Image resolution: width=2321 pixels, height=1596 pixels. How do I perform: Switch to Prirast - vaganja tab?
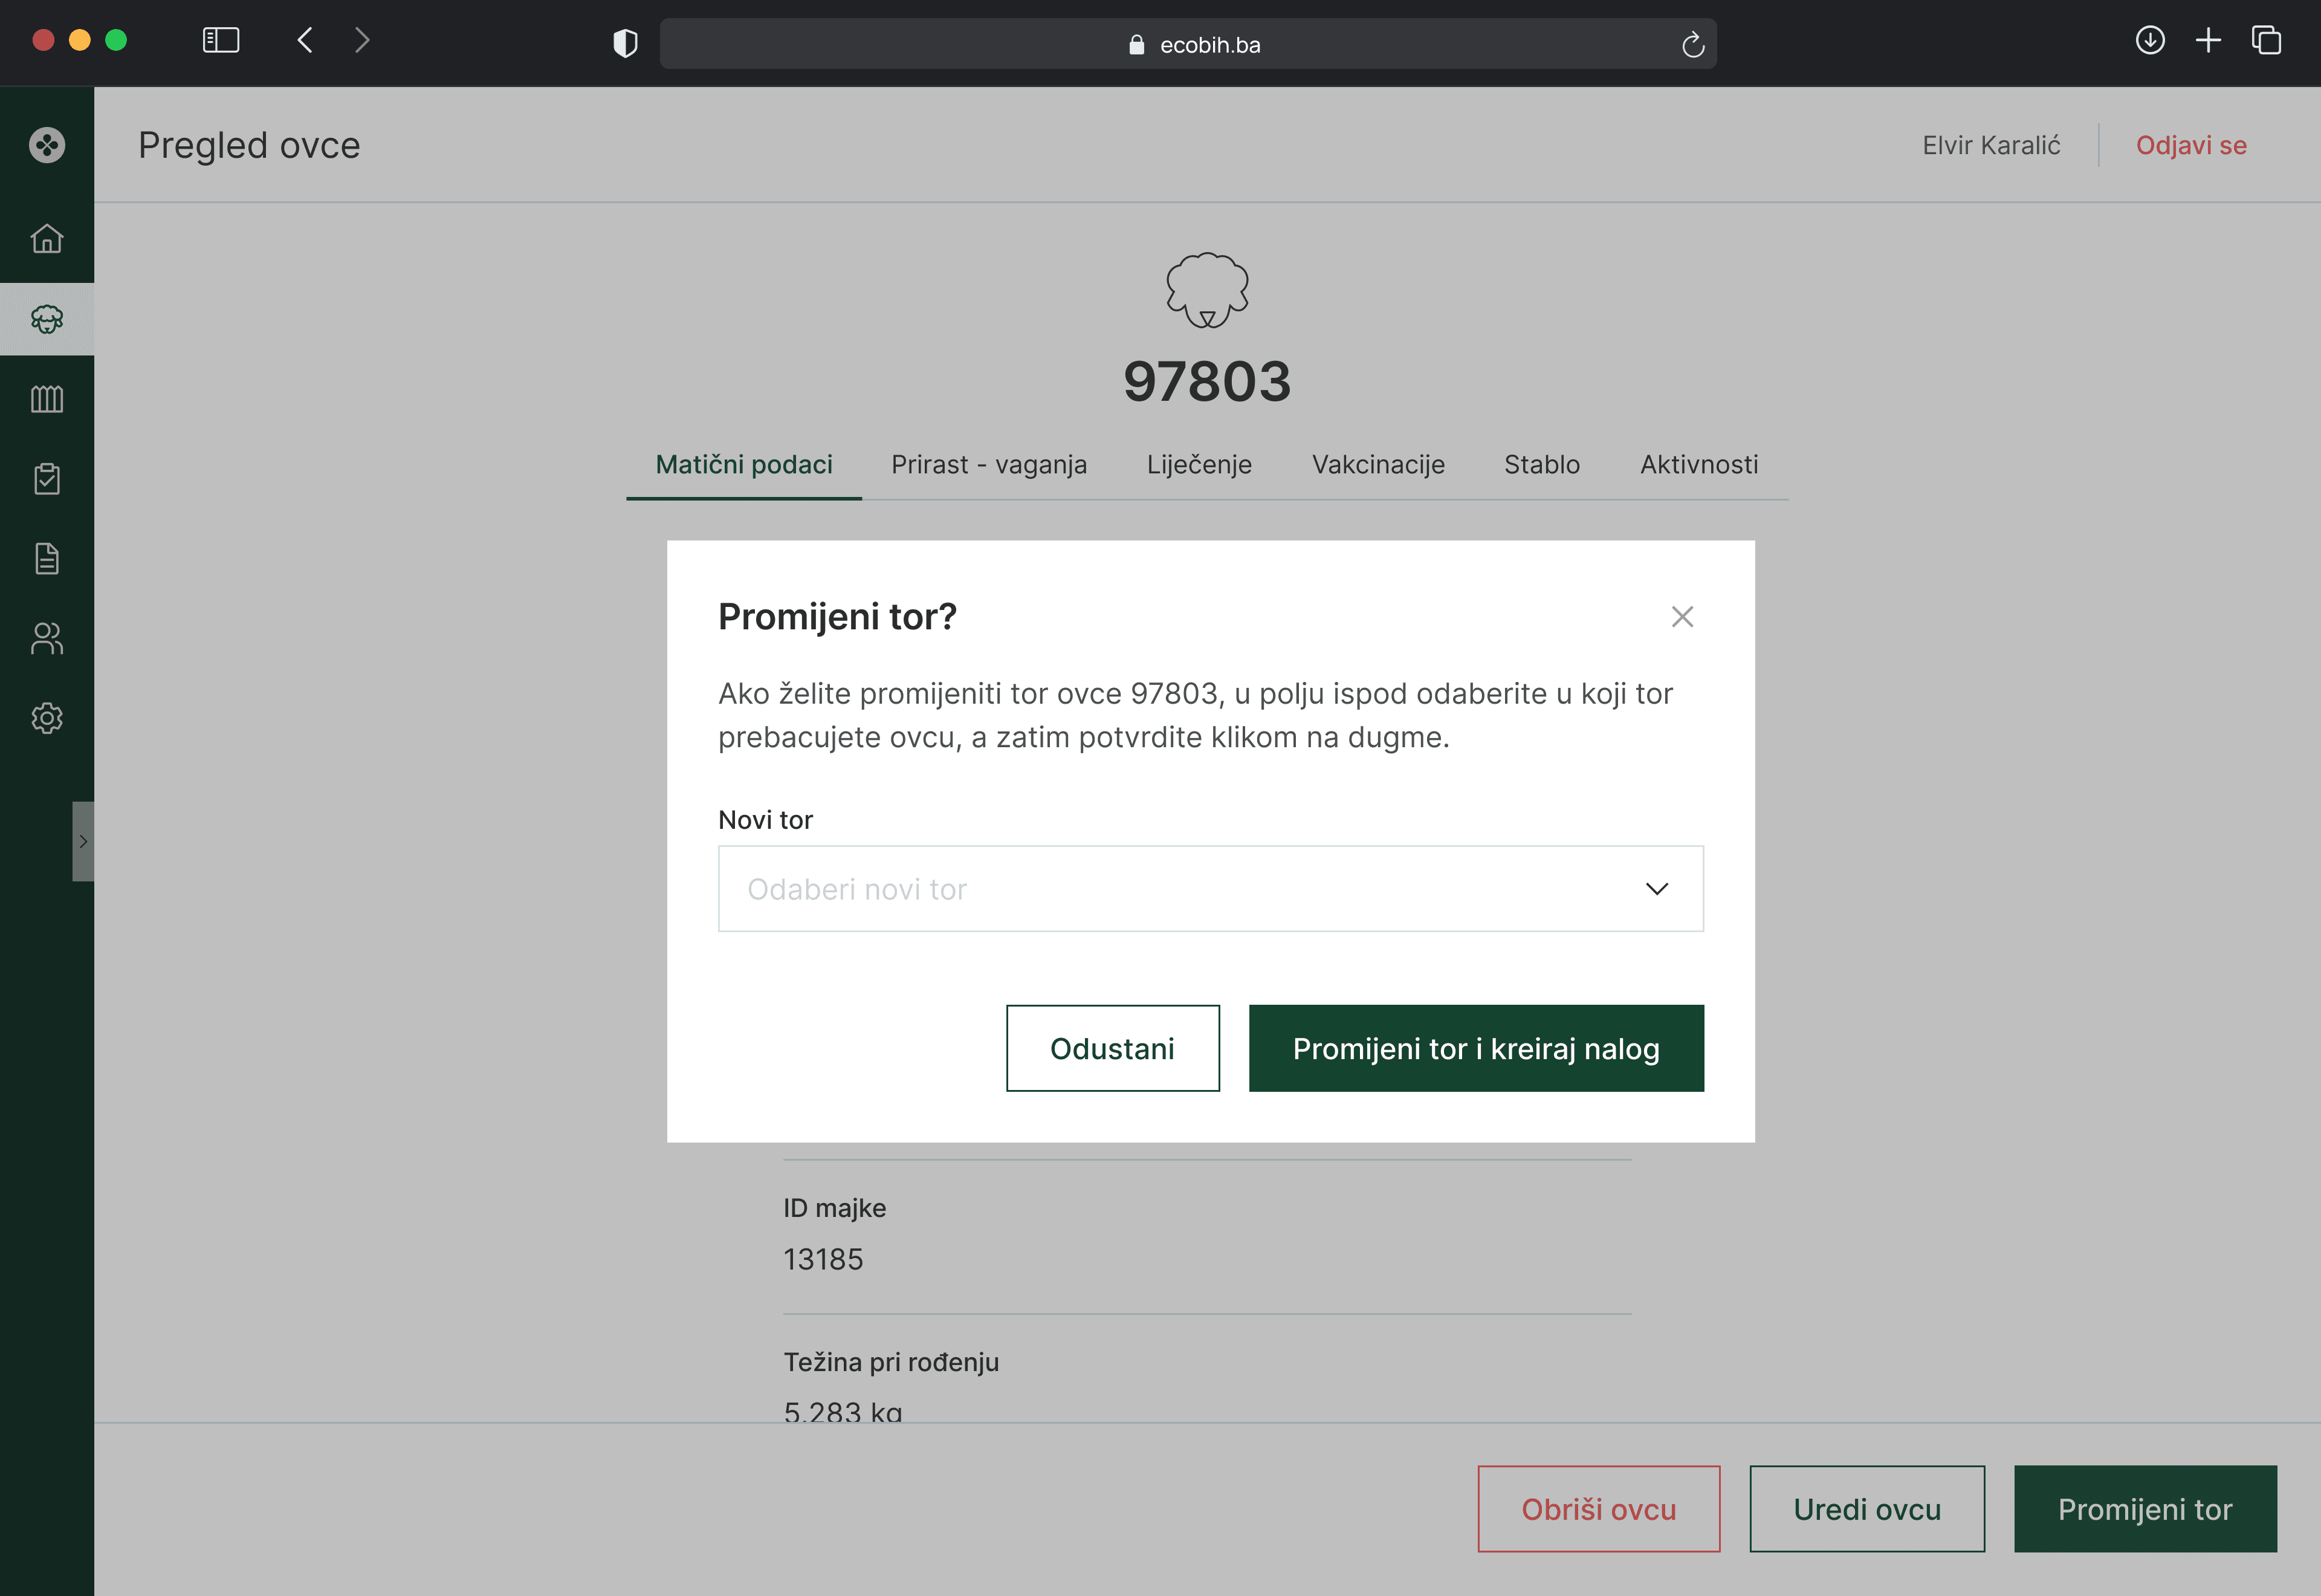pyautogui.click(x=989, y=465)
